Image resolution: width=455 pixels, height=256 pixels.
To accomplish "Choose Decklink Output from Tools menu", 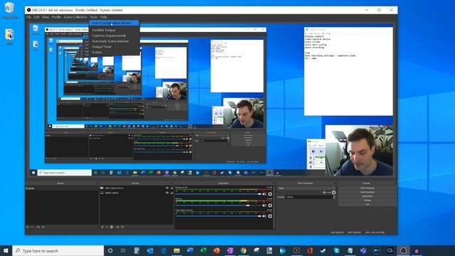I will [x=114, y=30].
